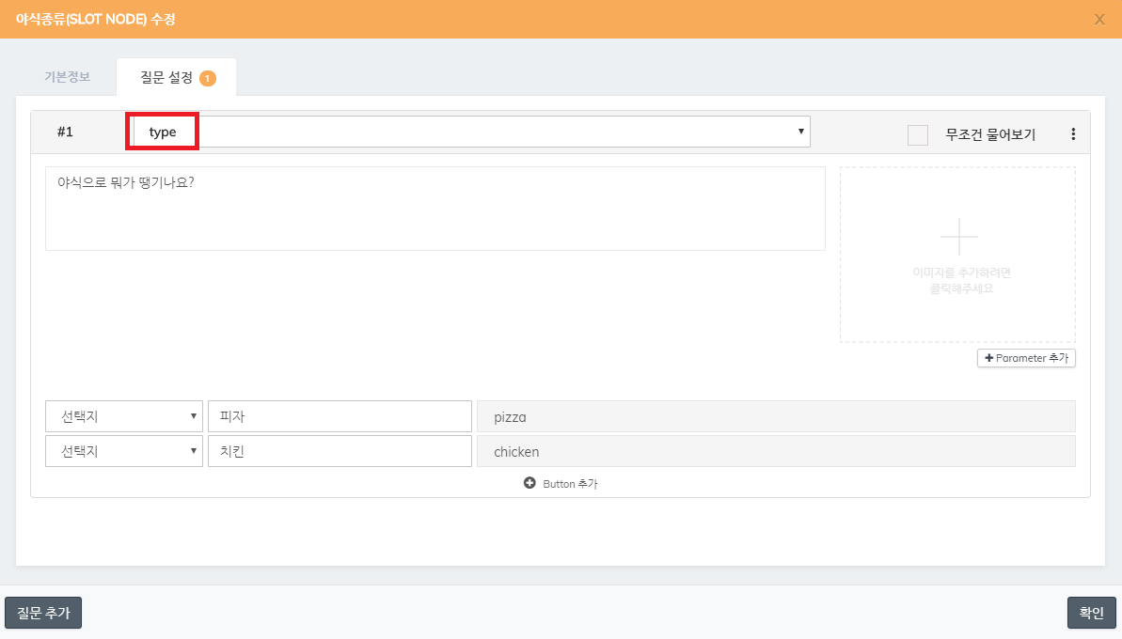Image resolution: width=1122 pixels, height=639 pixels.
Task: Open the 선택지 dropdown in the 치킨 row
Action: [x=124, y=451]
